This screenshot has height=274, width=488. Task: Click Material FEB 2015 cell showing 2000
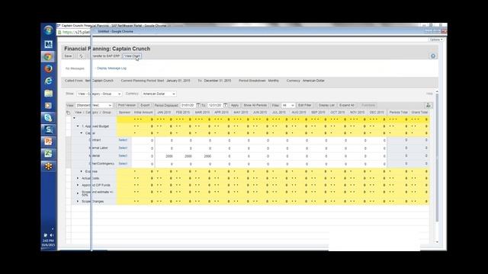pos(184,156)
